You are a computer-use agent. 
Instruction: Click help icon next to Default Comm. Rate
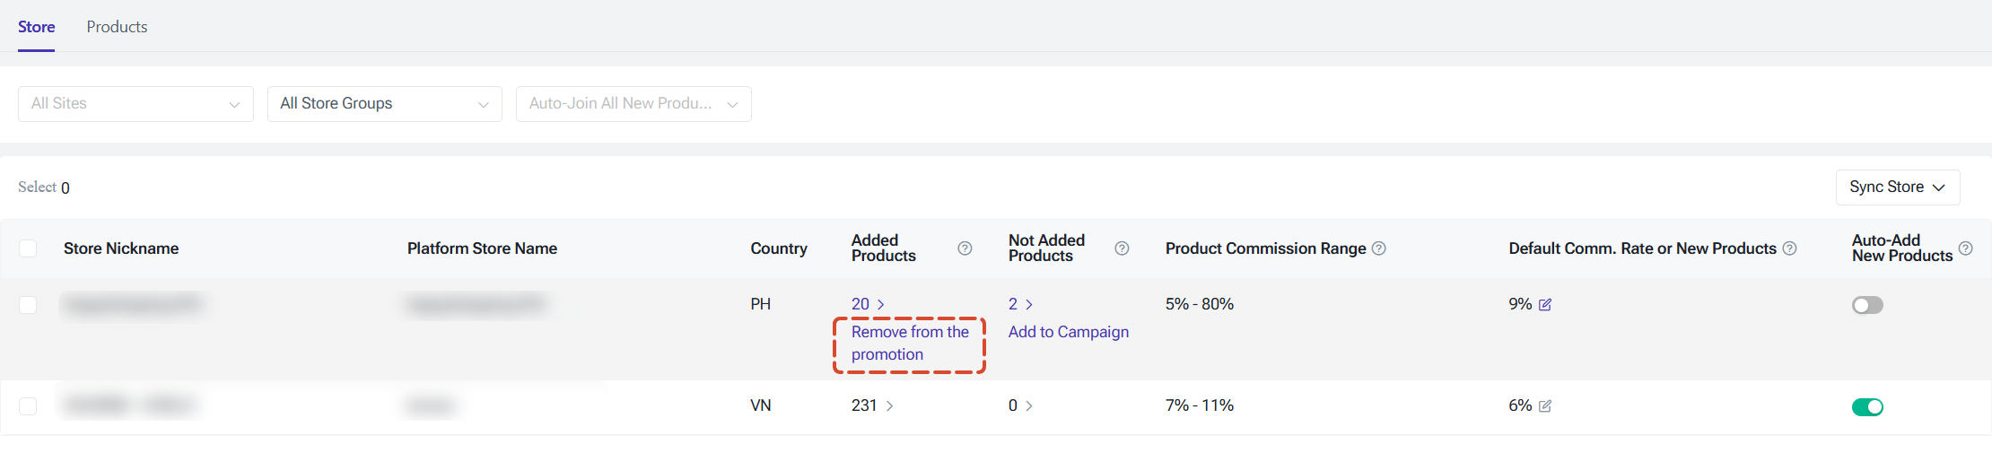click(x=1789, y=248)
